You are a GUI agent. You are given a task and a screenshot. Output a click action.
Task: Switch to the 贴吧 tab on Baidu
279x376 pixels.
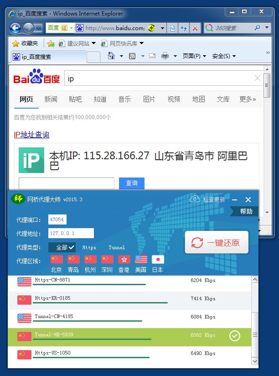coord(75,99)
